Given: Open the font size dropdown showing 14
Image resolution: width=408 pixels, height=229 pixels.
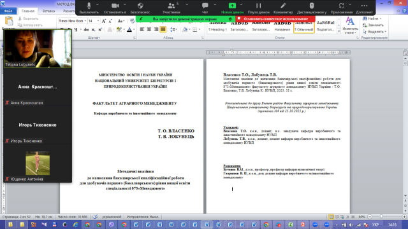Looking at the screenshot, I should pyautogui.click(x=94, y=21).
